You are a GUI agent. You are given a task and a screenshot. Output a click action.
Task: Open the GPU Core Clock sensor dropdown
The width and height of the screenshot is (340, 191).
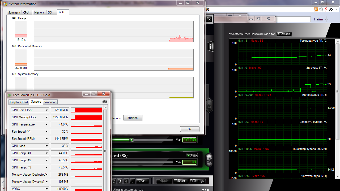[46, 110]
